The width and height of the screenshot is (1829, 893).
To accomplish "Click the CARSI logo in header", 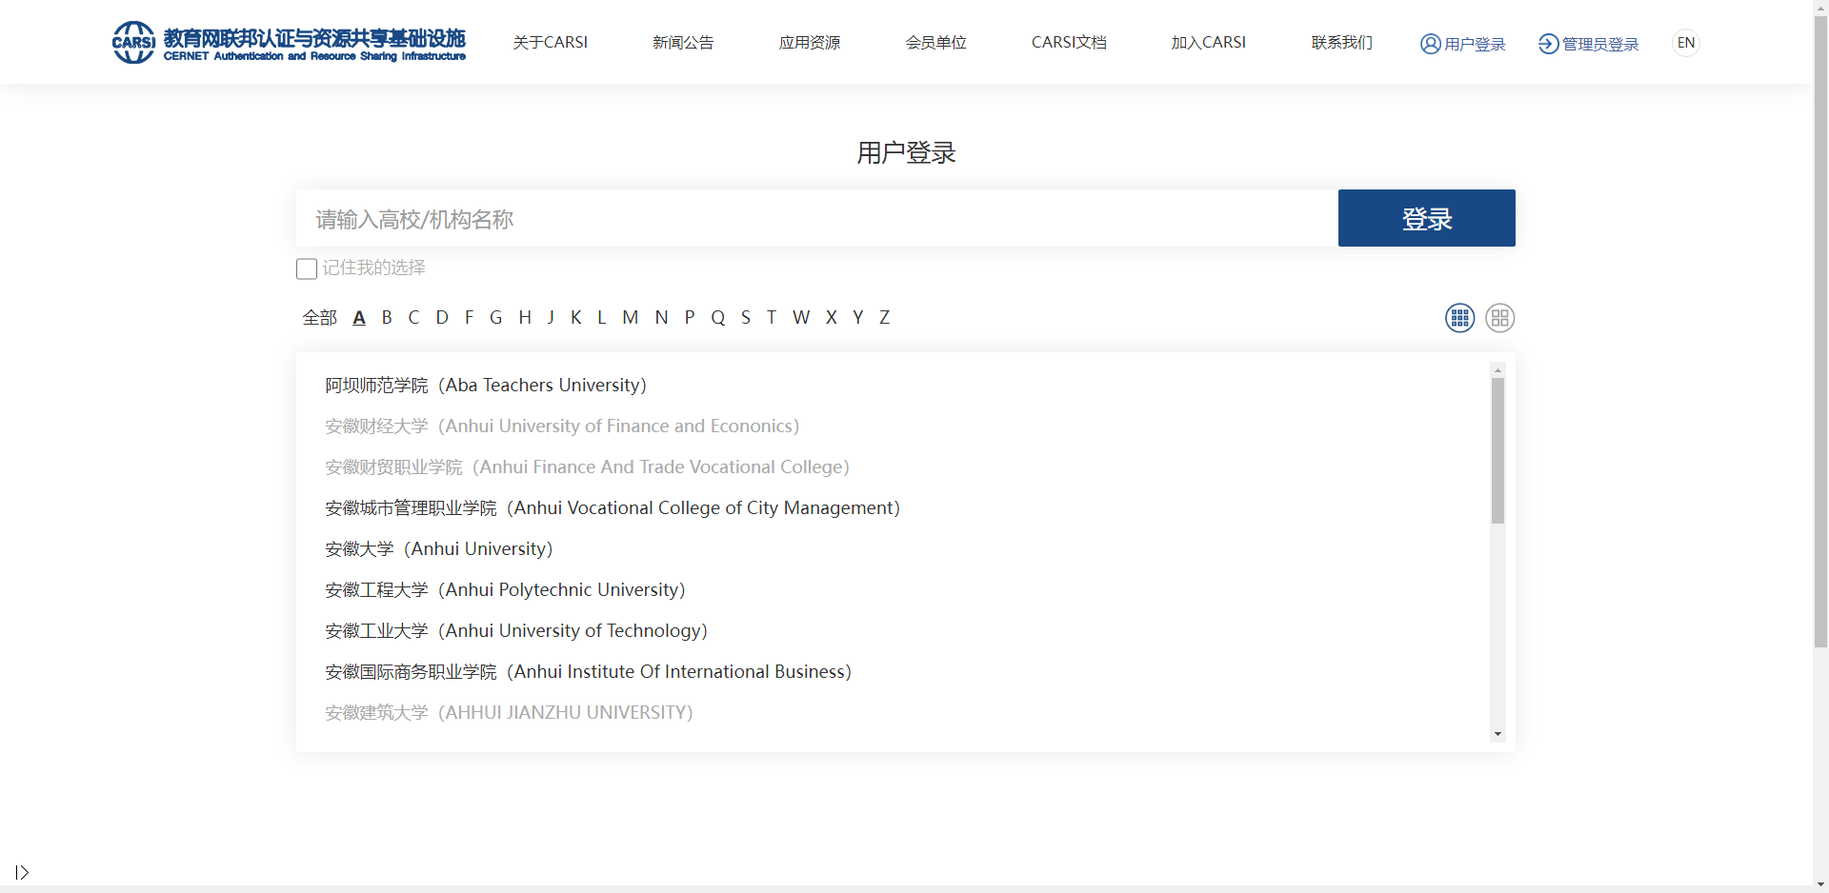I will 289,43.
